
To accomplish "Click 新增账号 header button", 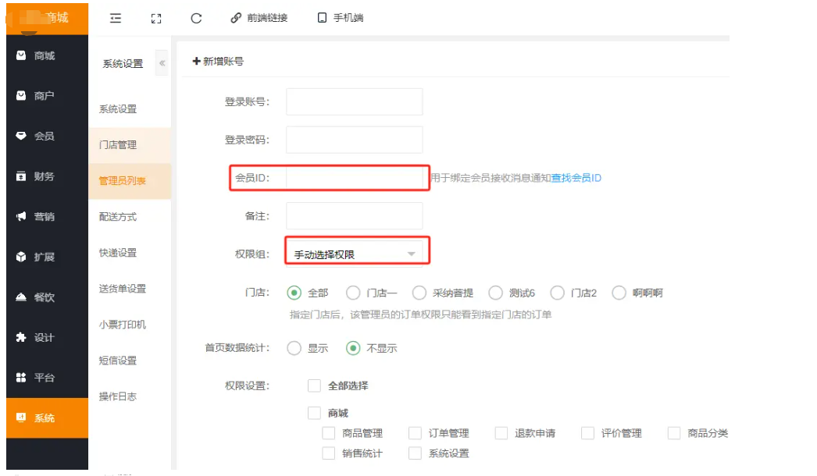I will (x=218, y=61).
